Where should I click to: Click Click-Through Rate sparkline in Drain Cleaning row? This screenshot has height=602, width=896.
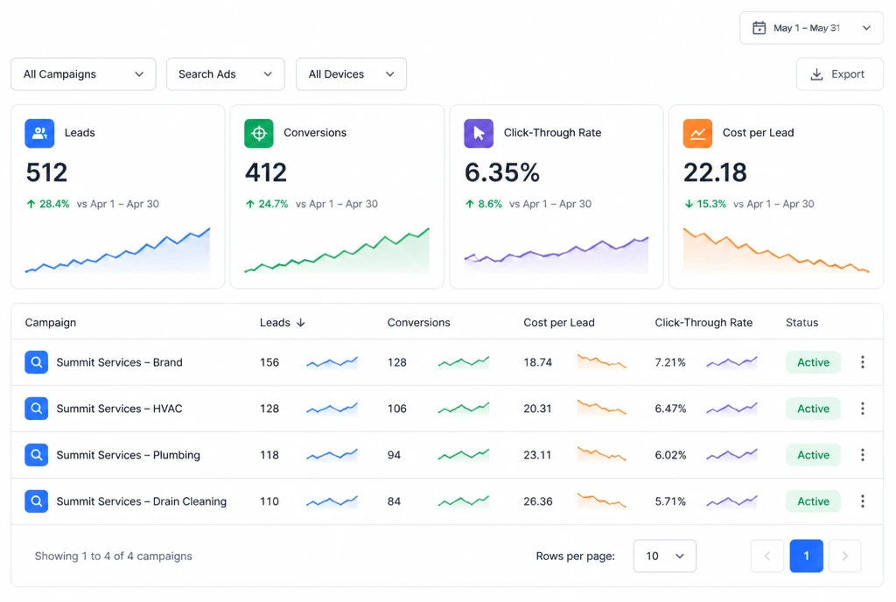coord(732,500)
